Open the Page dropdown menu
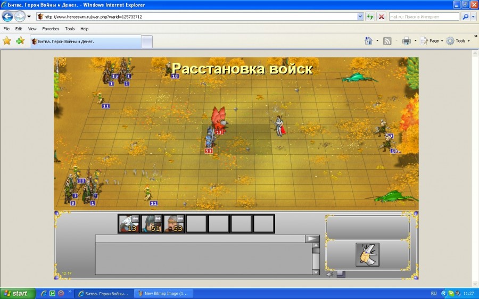 pyautogui.click(x=431, y=40)
